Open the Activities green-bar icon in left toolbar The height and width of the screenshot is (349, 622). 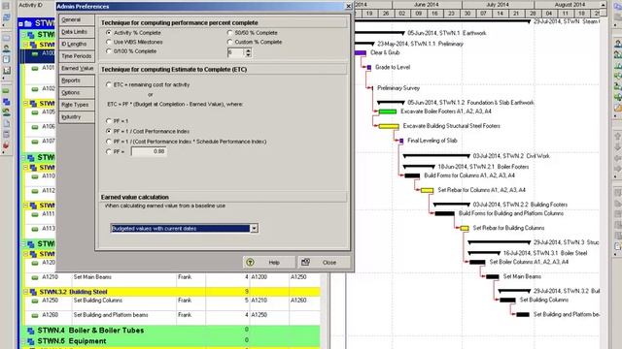tap(6, 91)
